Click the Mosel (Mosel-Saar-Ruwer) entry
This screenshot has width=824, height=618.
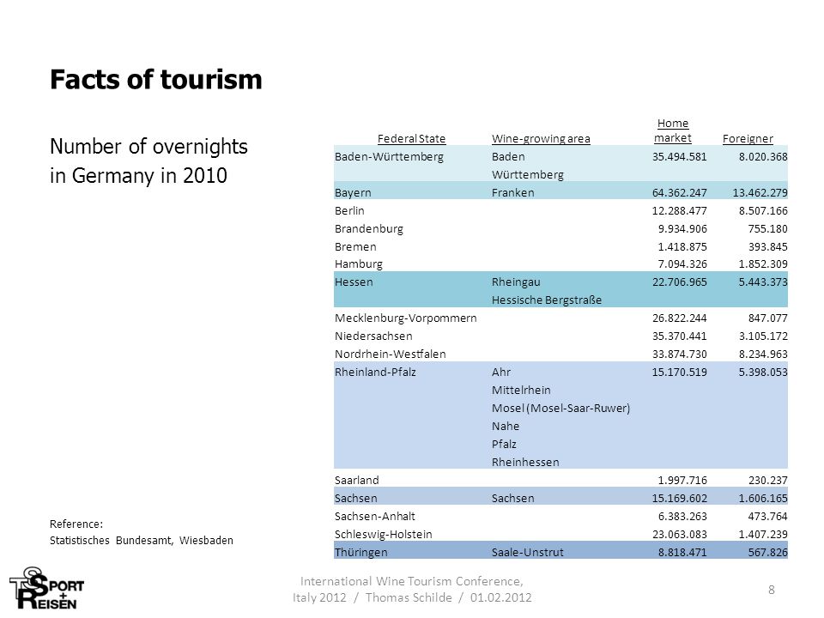[x=560, y=409]
